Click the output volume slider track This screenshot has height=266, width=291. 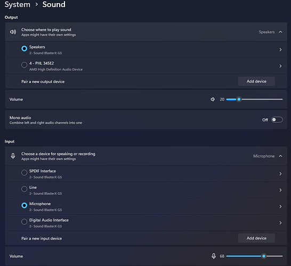[x=254, y=99]
